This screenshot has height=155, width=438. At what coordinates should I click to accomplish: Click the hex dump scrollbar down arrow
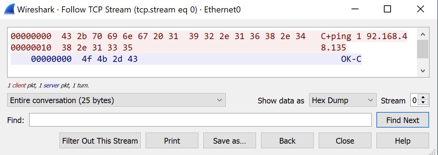tap(423, 71)
